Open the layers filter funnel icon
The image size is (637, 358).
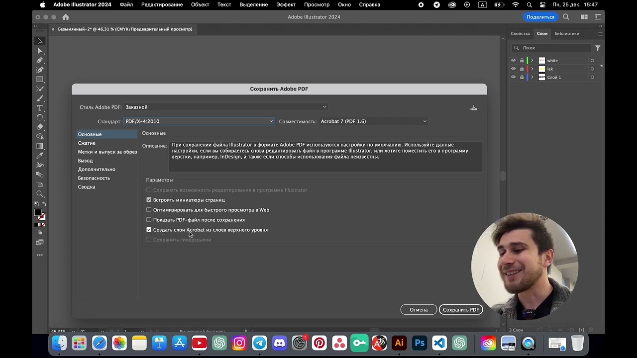[598, 48]
